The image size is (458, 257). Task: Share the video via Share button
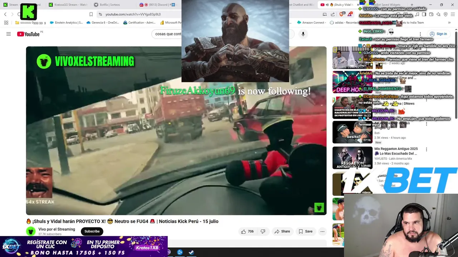[282, 231]
